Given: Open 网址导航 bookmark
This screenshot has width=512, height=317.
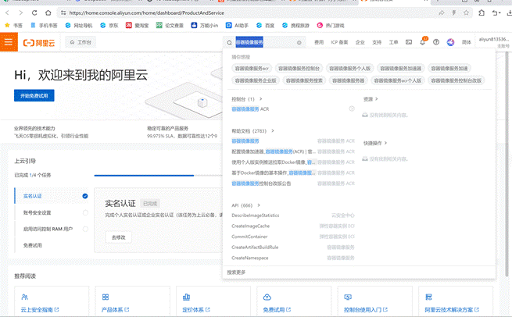Looking at the screenshot, I should pos(79,26).
